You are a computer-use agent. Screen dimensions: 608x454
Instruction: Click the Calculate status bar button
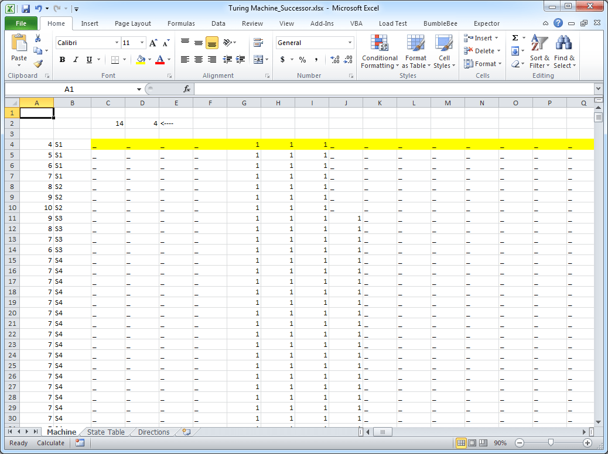[50, 443]
